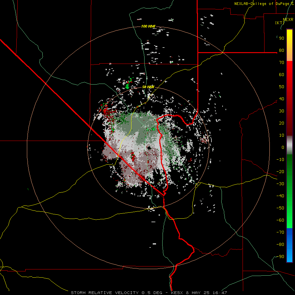
Task: Click the -30 scale value
Action: (x=280, y=184)
